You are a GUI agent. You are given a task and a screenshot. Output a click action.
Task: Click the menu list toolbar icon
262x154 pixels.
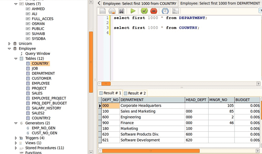175,11
